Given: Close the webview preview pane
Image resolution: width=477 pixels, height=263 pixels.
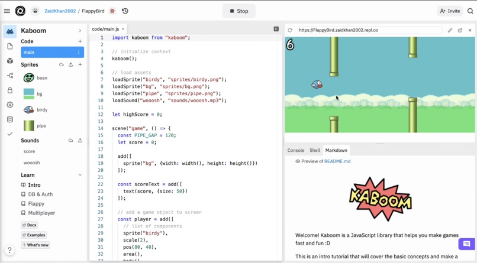Looking at the screenshot, I should click(470, 30).
